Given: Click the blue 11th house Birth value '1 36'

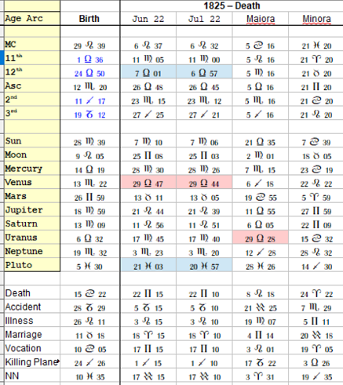Looking at the screenshot, I should tap(90, 60).
